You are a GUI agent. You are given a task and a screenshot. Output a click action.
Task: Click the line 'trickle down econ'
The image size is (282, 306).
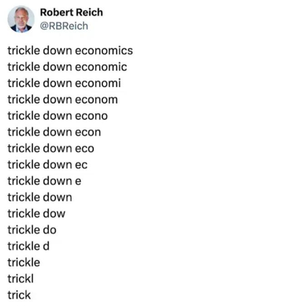[x=54, y=132]
